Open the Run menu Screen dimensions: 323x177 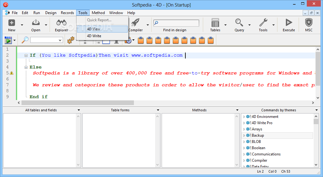point(37,13)
